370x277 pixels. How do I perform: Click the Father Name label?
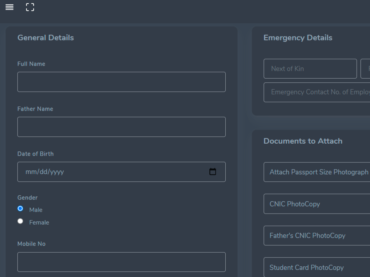(35, 109)
